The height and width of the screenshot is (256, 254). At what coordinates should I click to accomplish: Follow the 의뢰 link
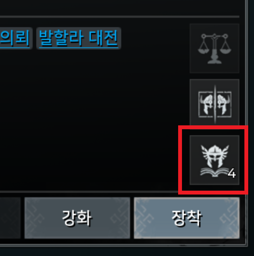point(15,38)
